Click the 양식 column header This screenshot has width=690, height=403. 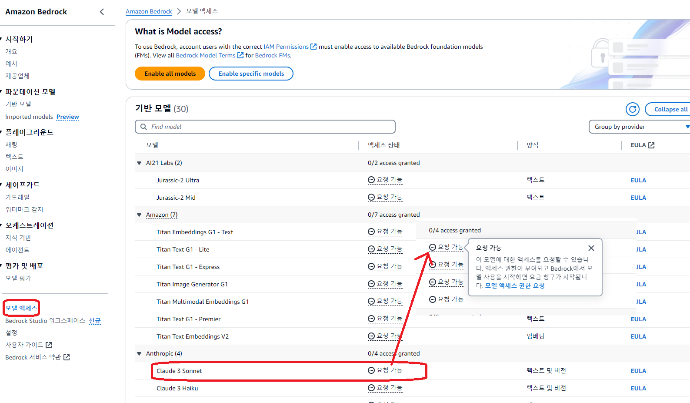pos(533,145)
